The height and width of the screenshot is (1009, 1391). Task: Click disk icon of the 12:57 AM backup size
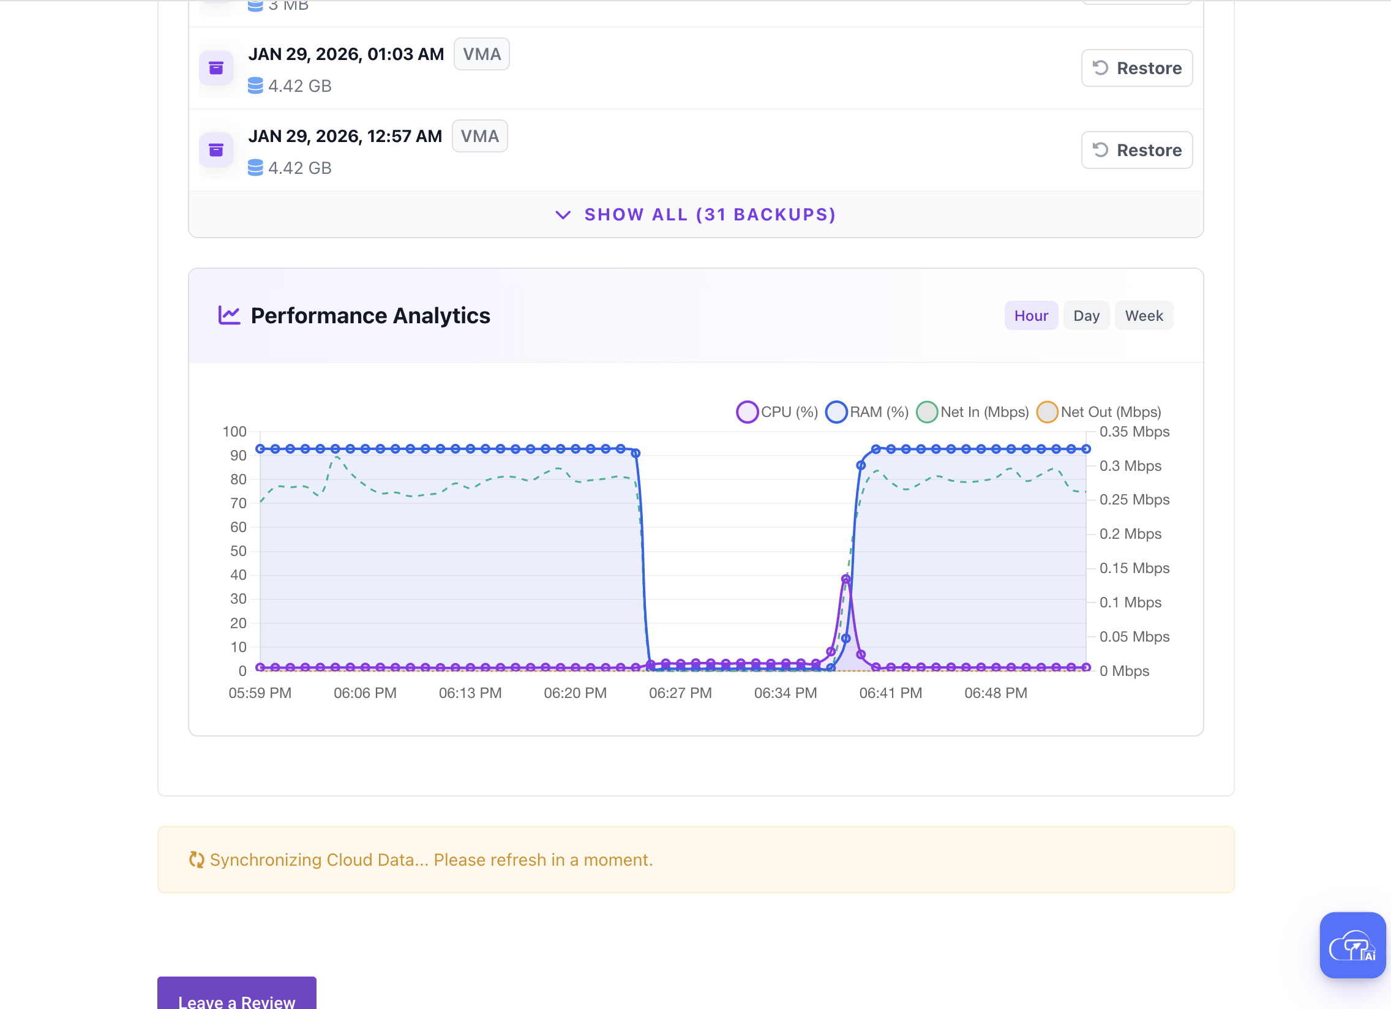pos(255,168)
